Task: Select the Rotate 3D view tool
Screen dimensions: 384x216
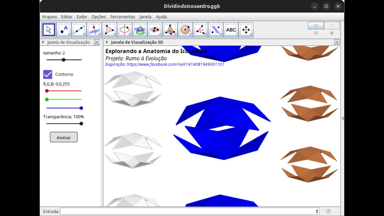Action: 246,30
